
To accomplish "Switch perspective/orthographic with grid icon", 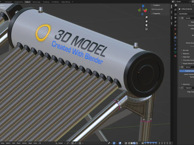I will coord(146,29).
